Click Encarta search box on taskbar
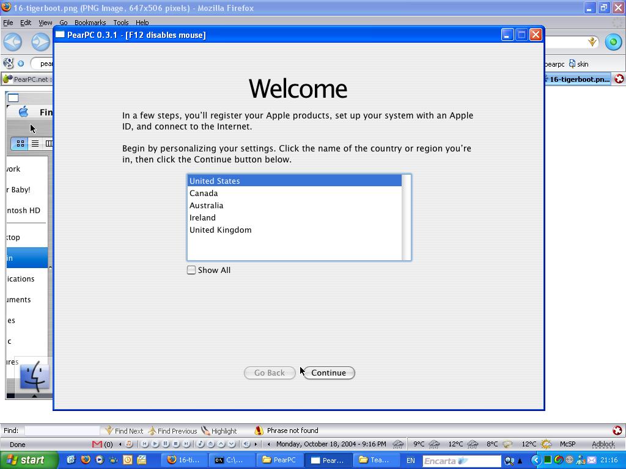Viewport: 626px width, 469px height. tap(461, 460)
